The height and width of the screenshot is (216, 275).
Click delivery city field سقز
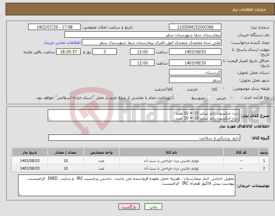(195, 80)
